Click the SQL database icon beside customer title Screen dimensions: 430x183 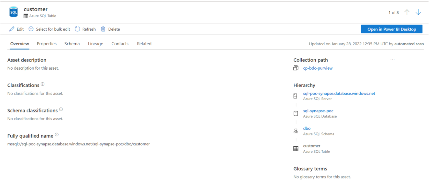click(13, 12)
